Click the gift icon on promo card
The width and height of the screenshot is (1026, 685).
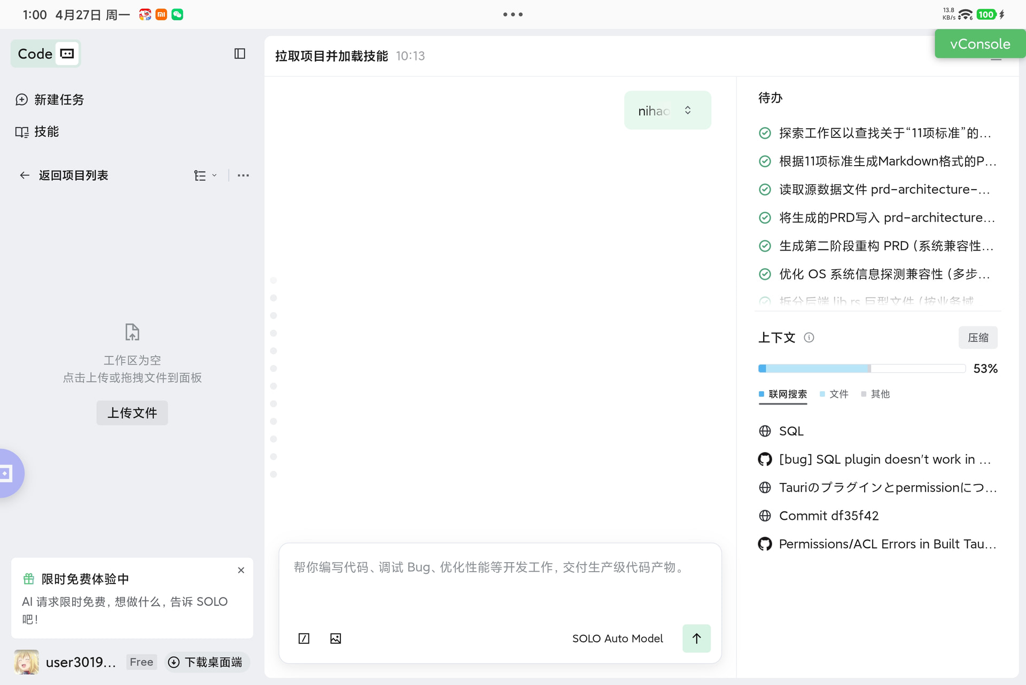click(29, 579)
